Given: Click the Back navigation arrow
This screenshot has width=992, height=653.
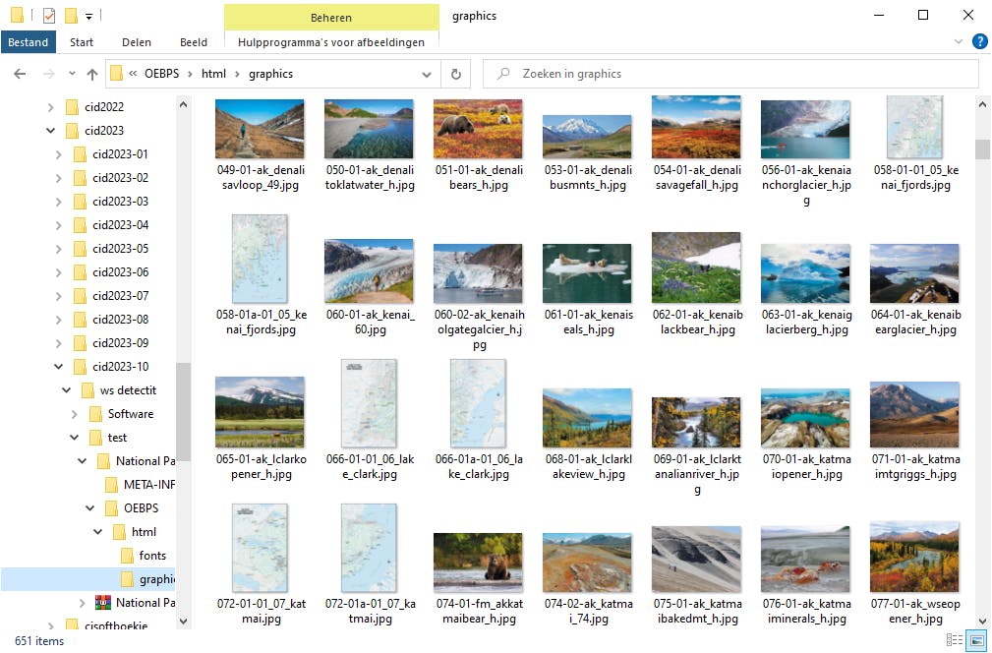Looking at the screenshot, I should pyautogui.click(x=20, y=74).
